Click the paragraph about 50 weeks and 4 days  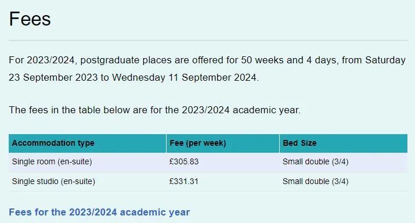click(x=207, y=69)
